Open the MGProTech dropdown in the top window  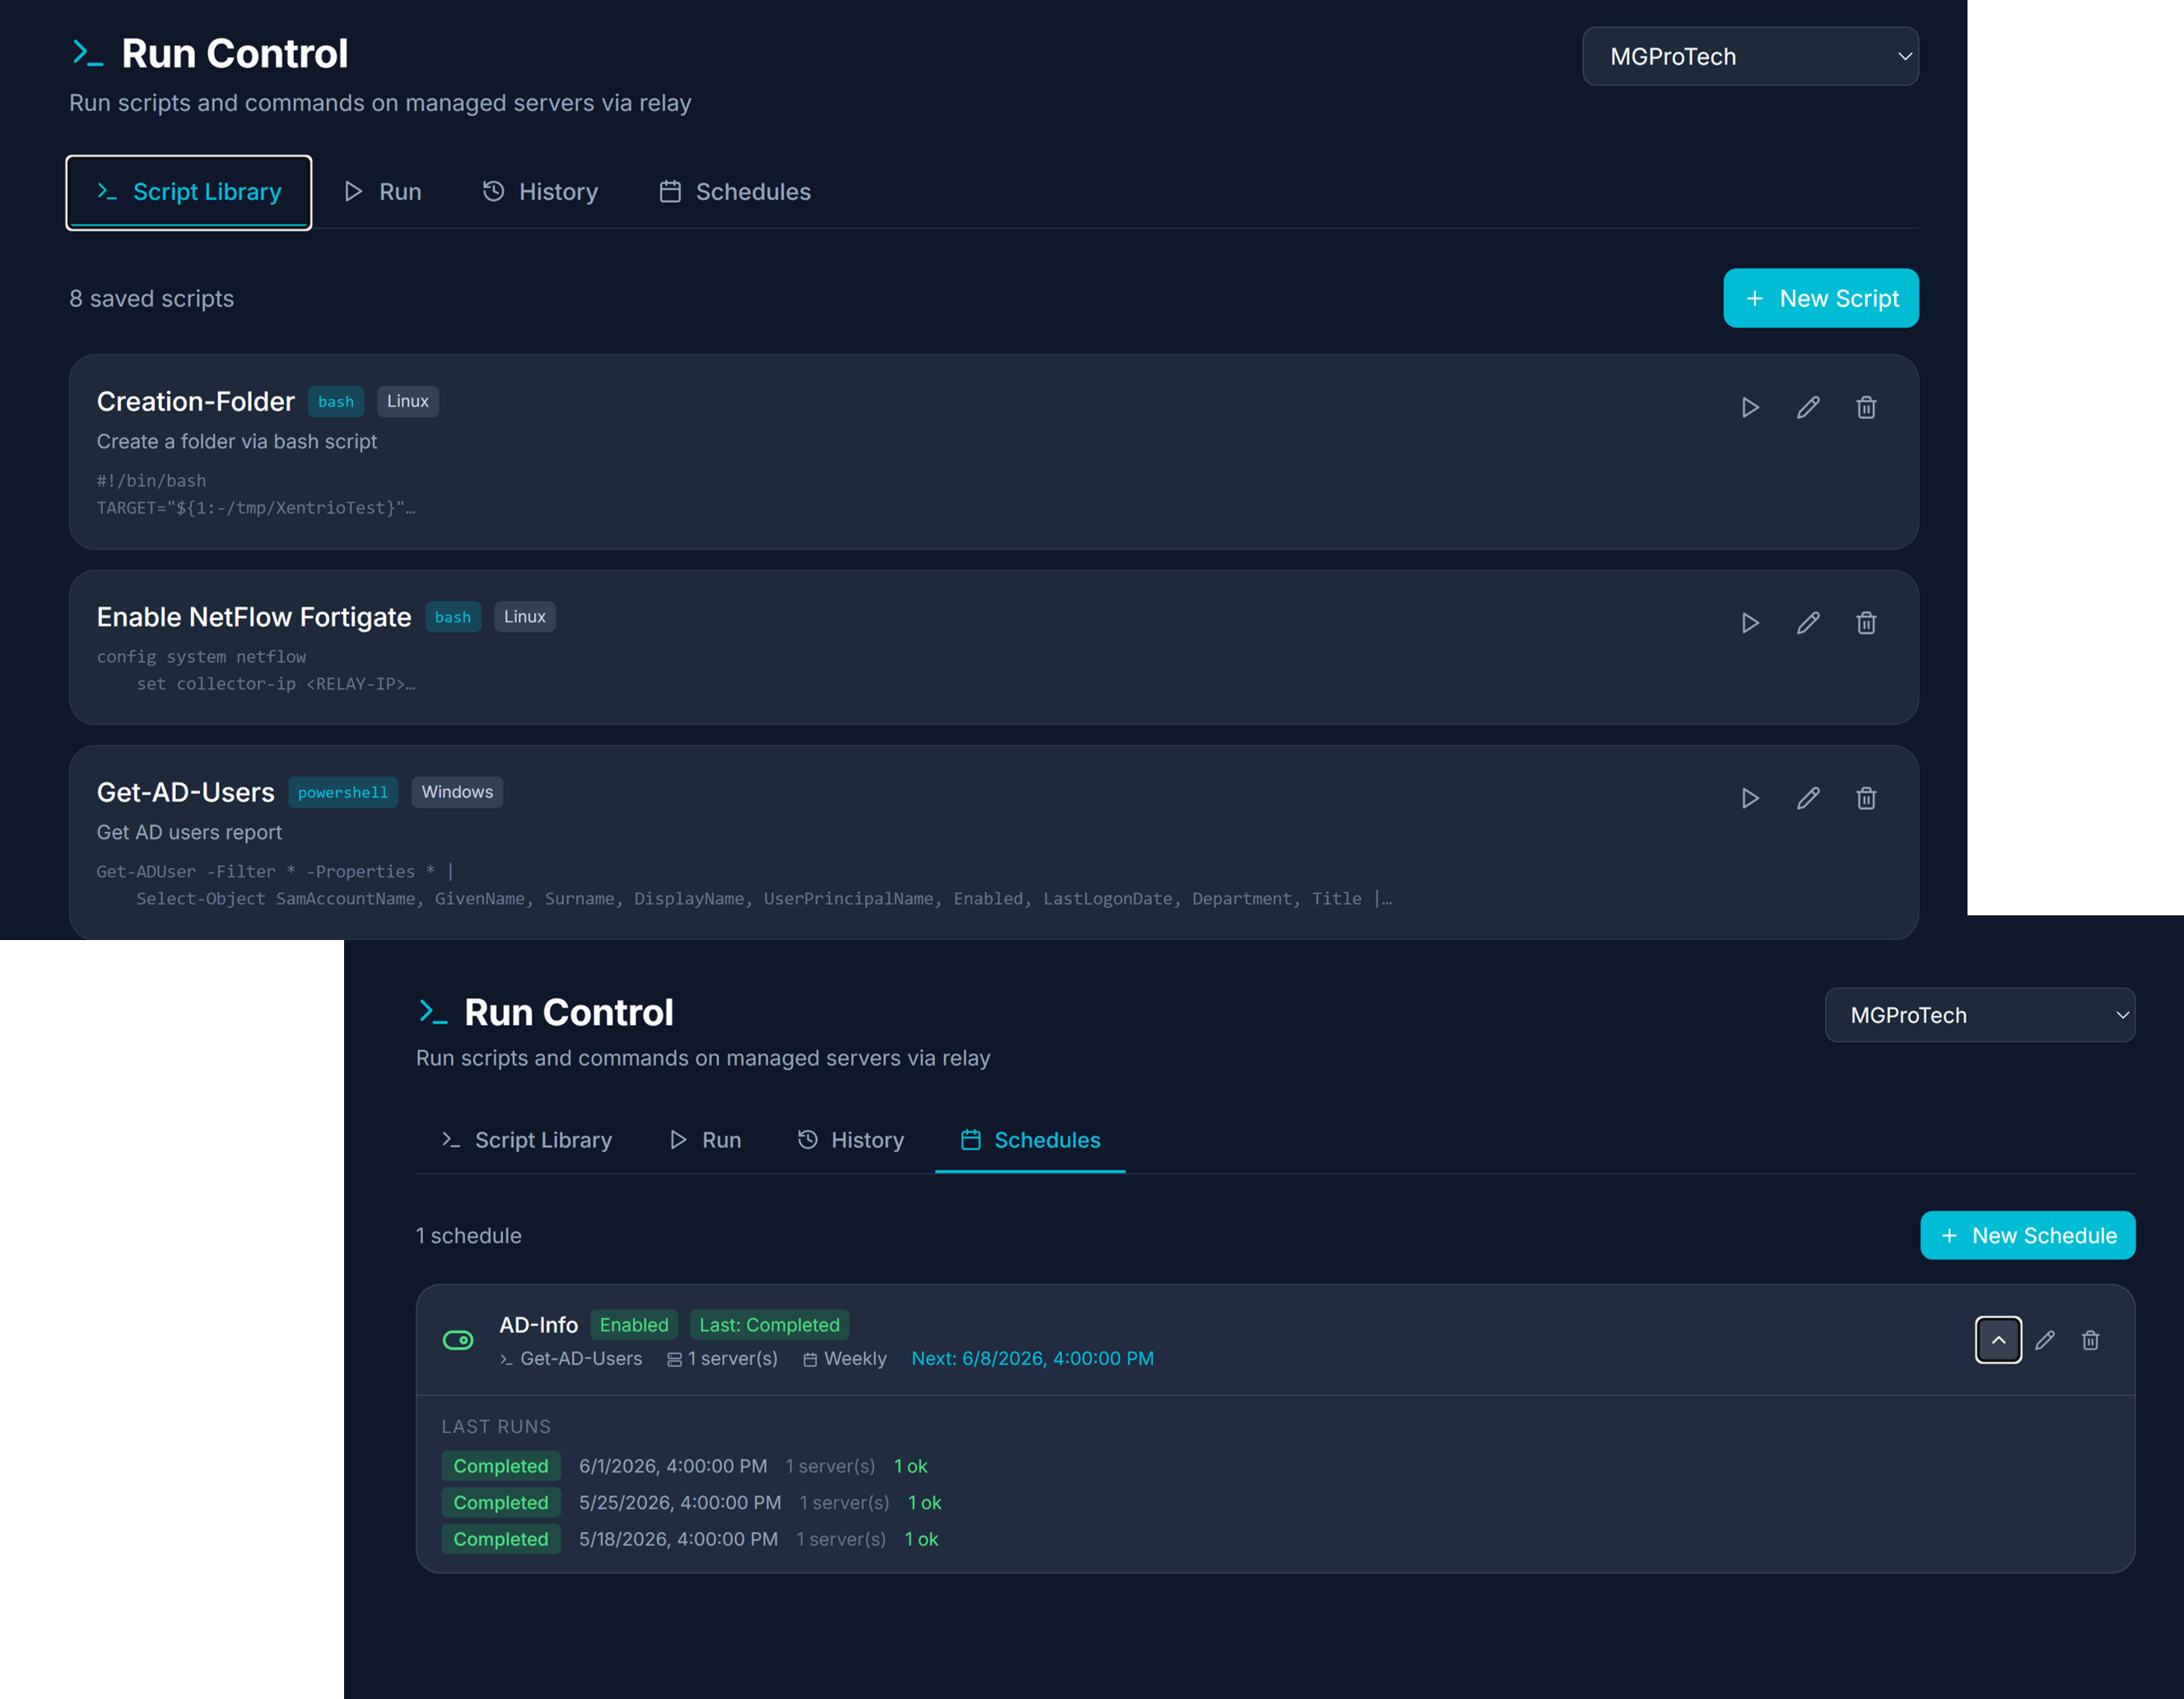1750,56
